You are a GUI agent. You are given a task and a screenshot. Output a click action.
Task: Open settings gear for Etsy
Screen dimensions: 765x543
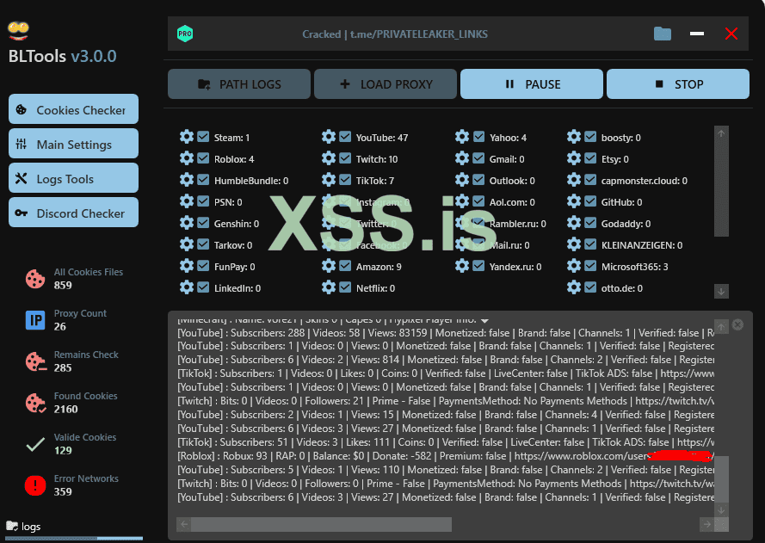pos(574,158)
